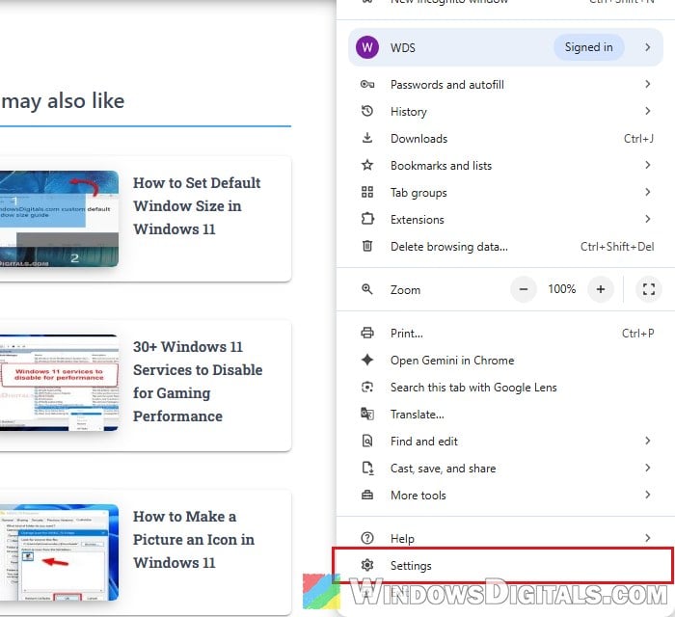
Task: Click the Translate icon
Action: click(367, 414)
